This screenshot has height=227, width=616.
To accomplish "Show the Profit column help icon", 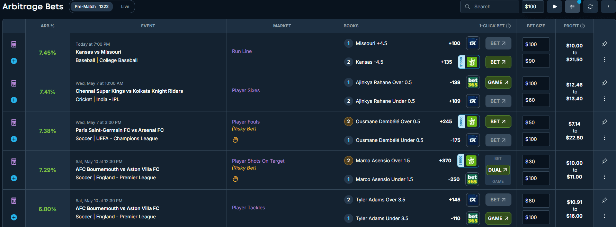I will pos(582,26).
